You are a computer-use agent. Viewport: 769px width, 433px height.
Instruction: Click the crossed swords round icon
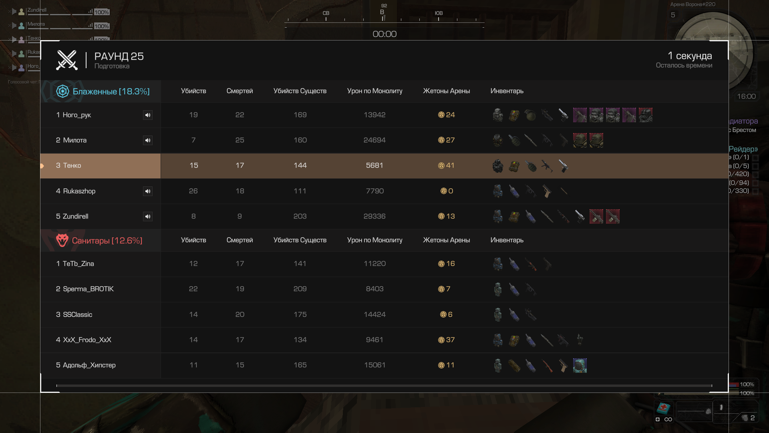[66, 60]
